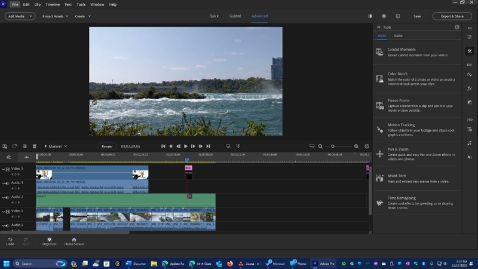The height and width of the screenshot is (269, 478).
Task: Toggle the light/dark theme icon
Action: [370, 16]
